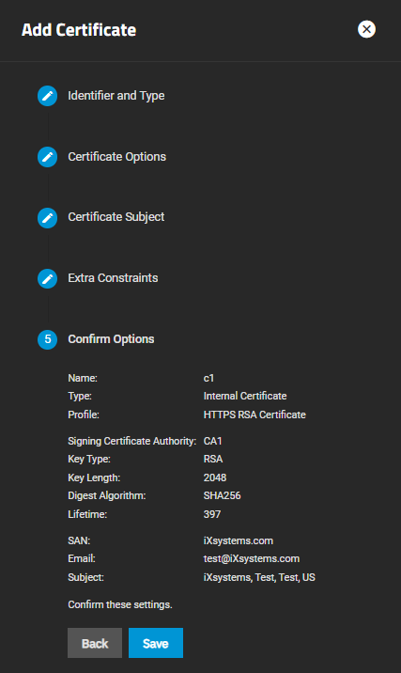
Task: Close the Add Certificate panel
Action: tap(366, 29)
